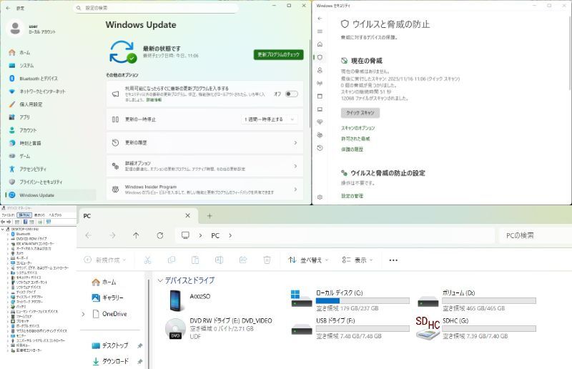
Task: Go back in the Settings window
Action: tap(8, 8)
